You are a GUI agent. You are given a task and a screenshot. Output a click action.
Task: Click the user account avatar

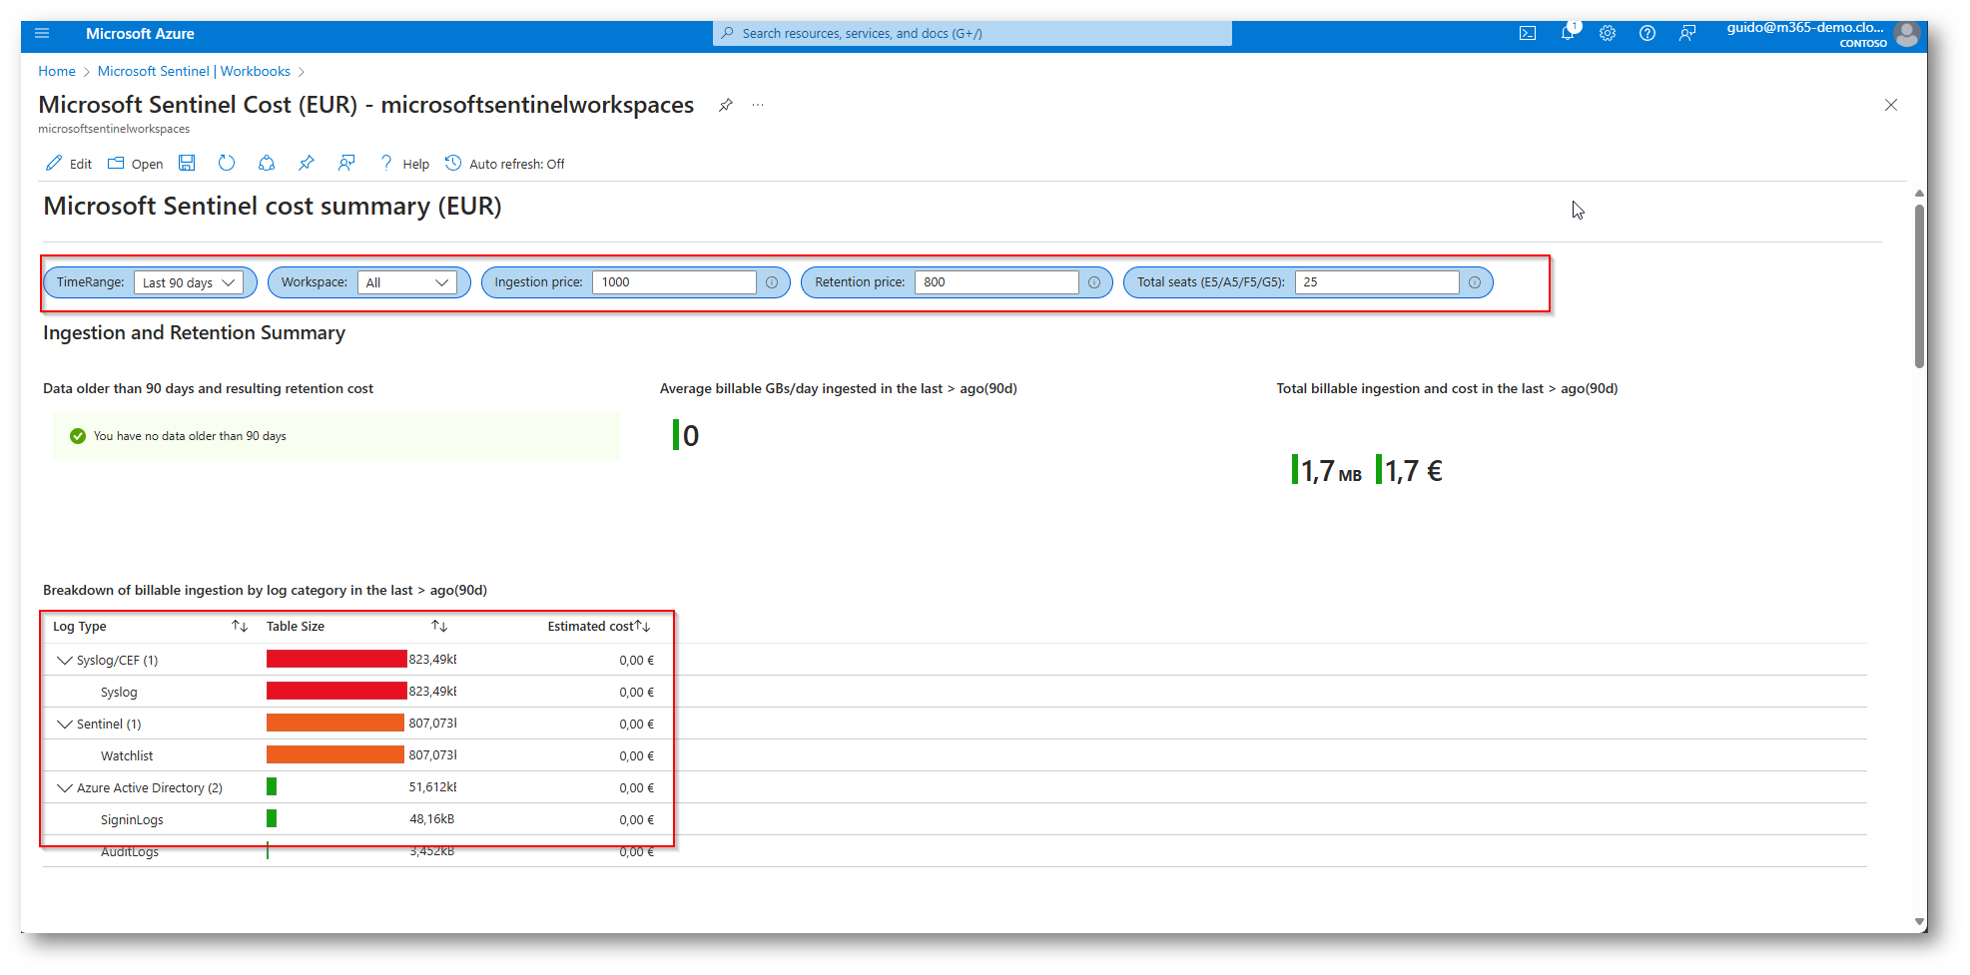coord(1906,34)
